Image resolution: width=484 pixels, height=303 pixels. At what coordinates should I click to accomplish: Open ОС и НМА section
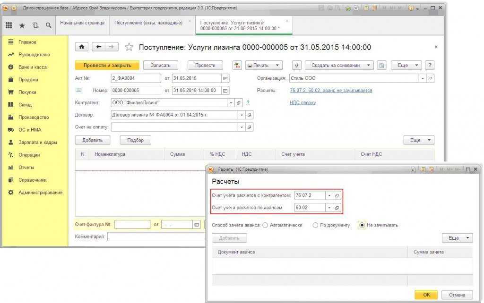coord(30,130)
